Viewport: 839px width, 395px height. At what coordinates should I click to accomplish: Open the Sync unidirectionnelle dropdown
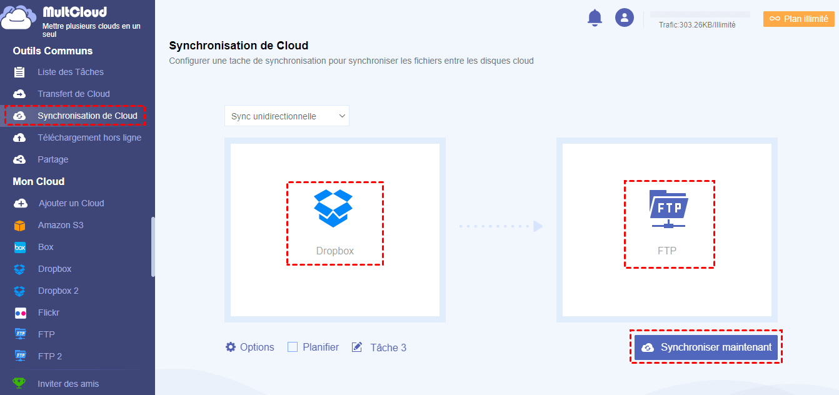287,116
